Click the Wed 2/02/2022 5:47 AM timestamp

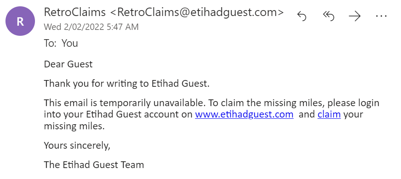coord(91,27)
